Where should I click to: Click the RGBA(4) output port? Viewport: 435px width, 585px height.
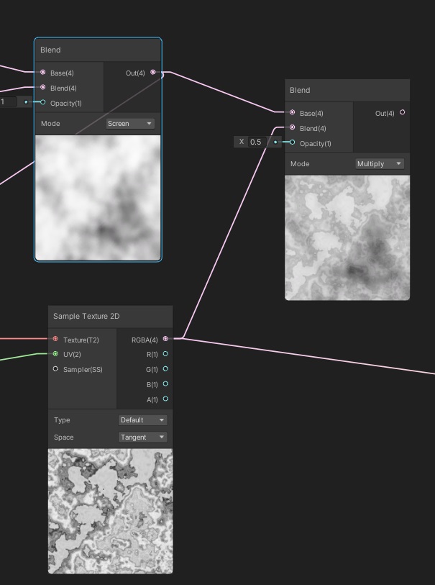pos(165,339)
